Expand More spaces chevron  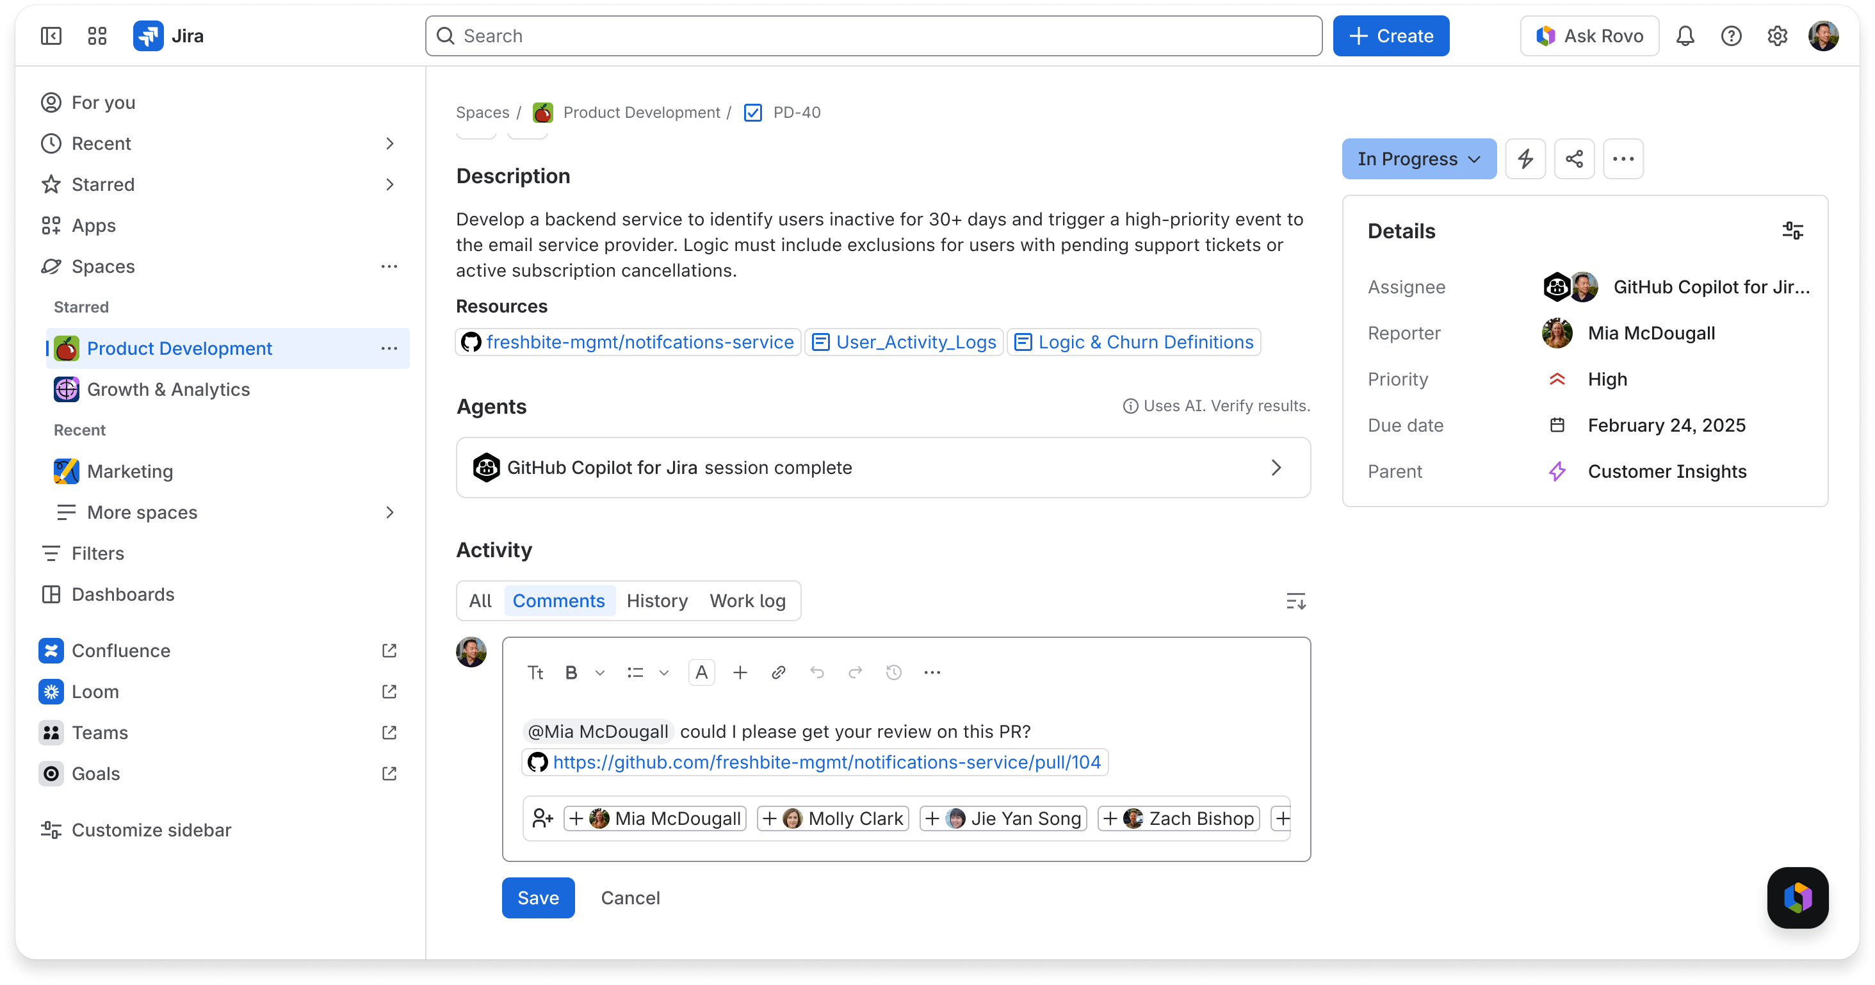[x=390, y=512]
